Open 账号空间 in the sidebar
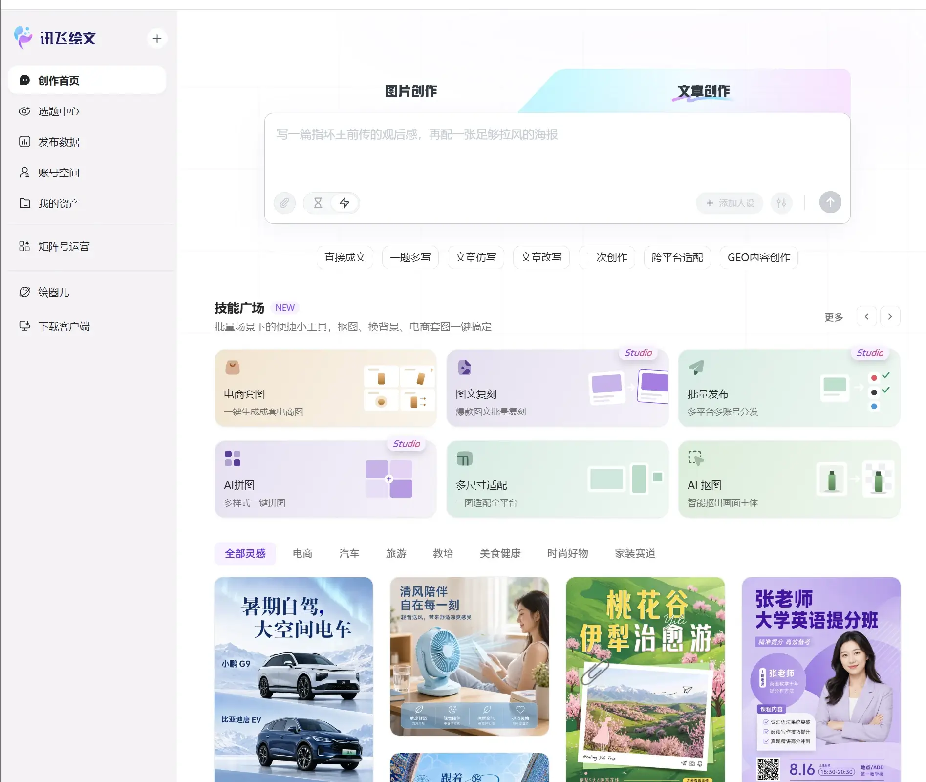 [87, 173]
